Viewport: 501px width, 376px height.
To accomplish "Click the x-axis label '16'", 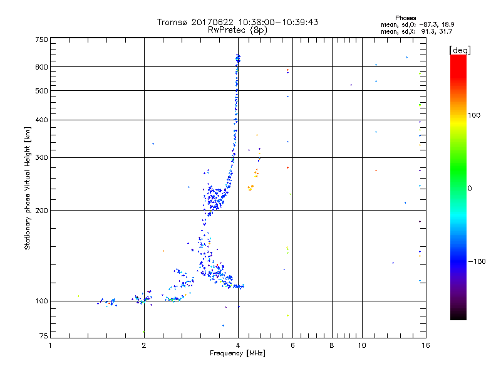I will [426, 345].
